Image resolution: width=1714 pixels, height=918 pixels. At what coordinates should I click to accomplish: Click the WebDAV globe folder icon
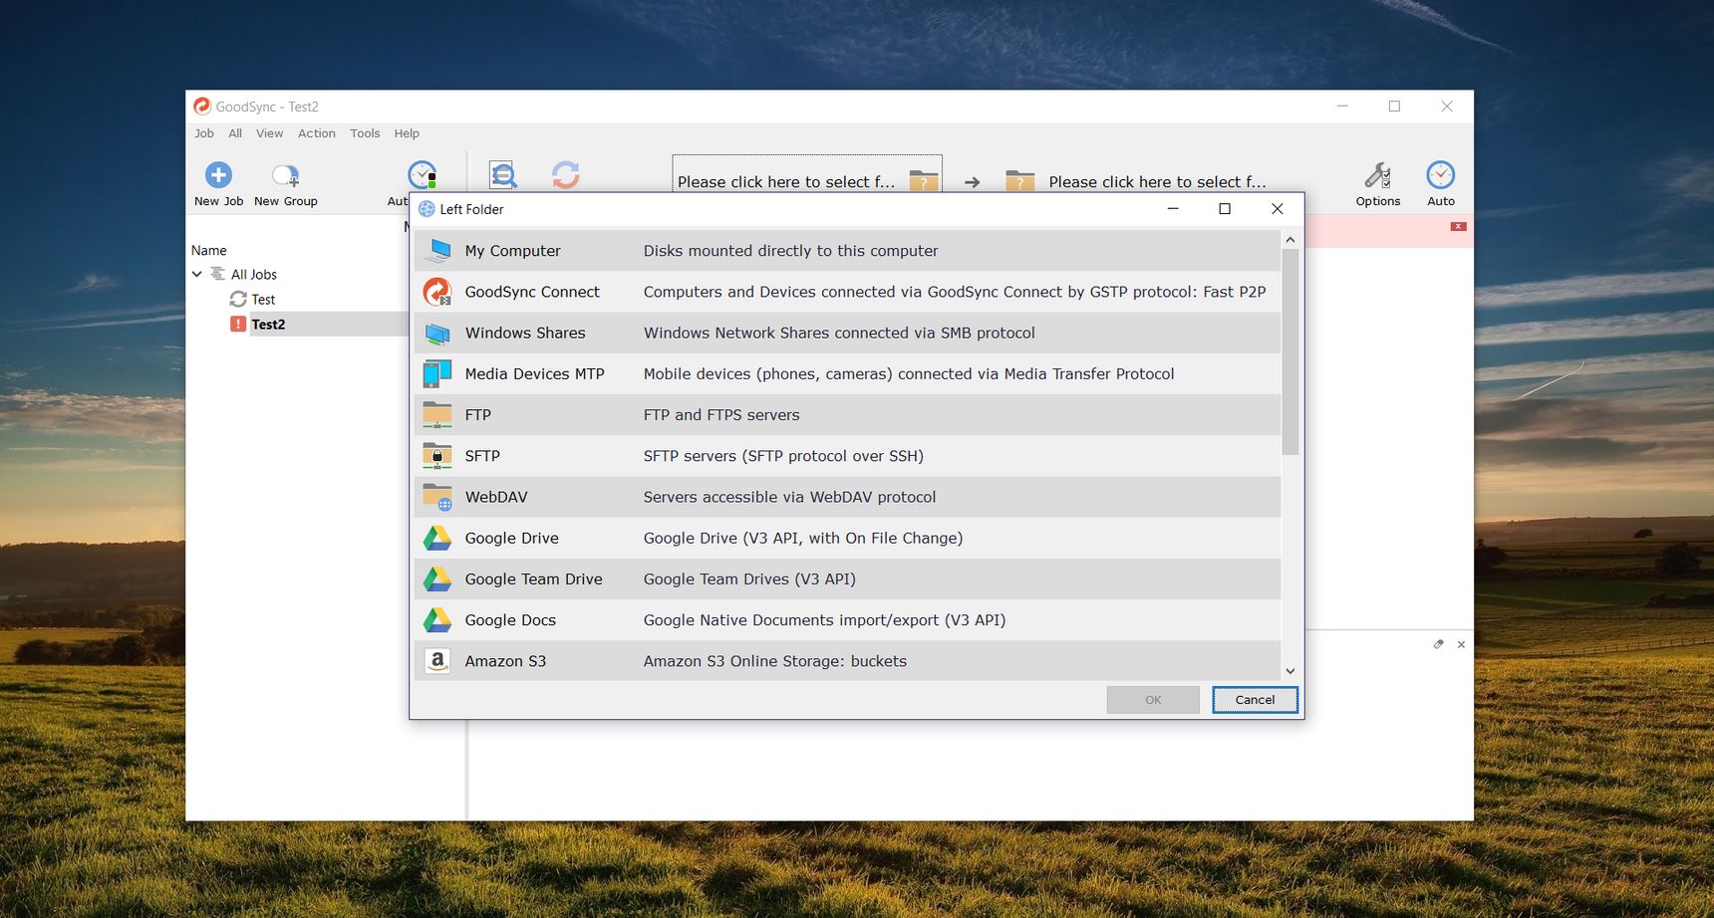(437, 497)
